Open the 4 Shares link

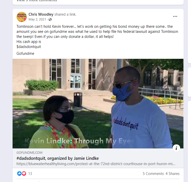pyautogui.click(x=172, y=174)
